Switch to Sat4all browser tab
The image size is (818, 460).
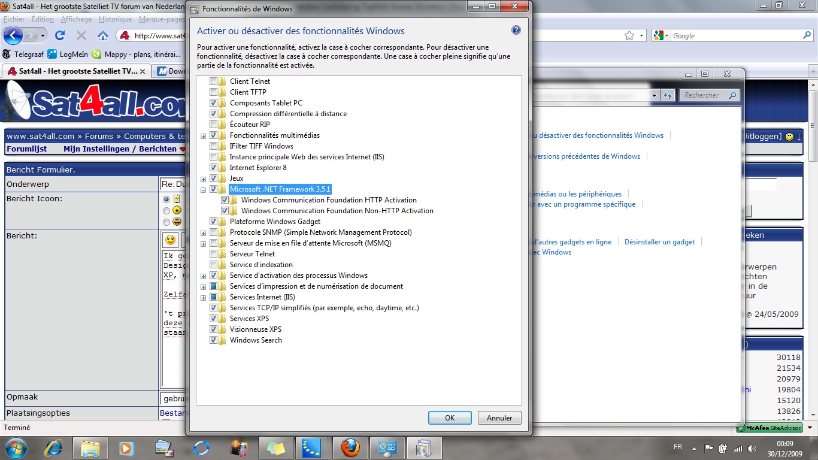click(77, 71)
